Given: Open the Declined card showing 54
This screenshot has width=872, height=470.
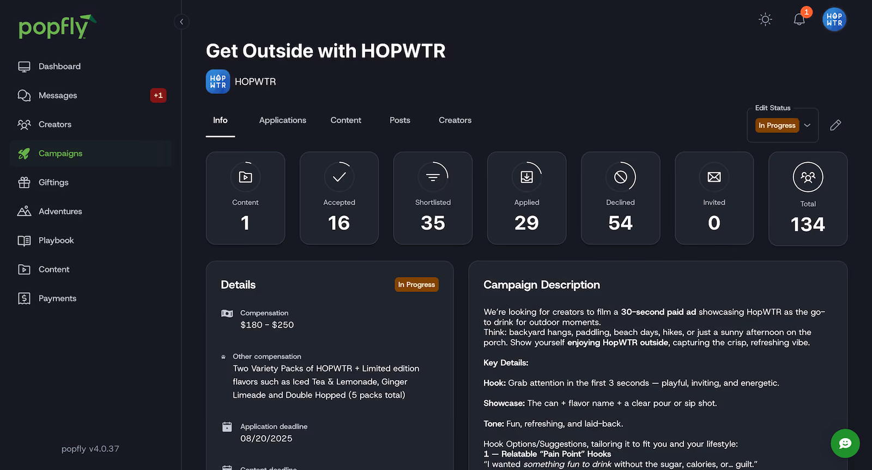Looking at the screenshot, I should click(620, 198).
